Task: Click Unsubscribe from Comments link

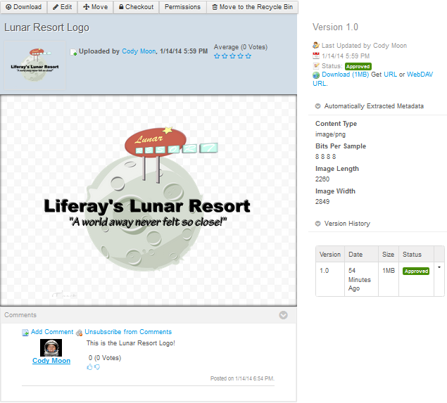Action: coord(128,332)
